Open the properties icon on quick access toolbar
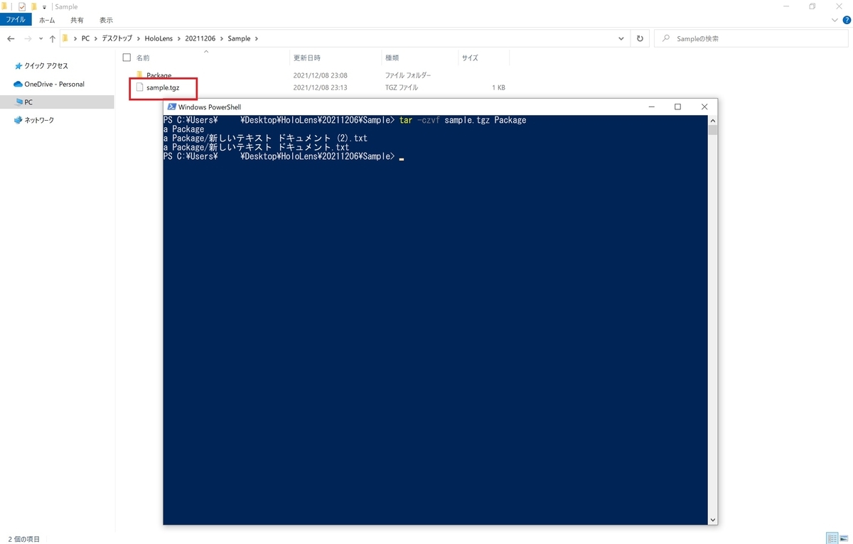853x544 pixels. 21,6
